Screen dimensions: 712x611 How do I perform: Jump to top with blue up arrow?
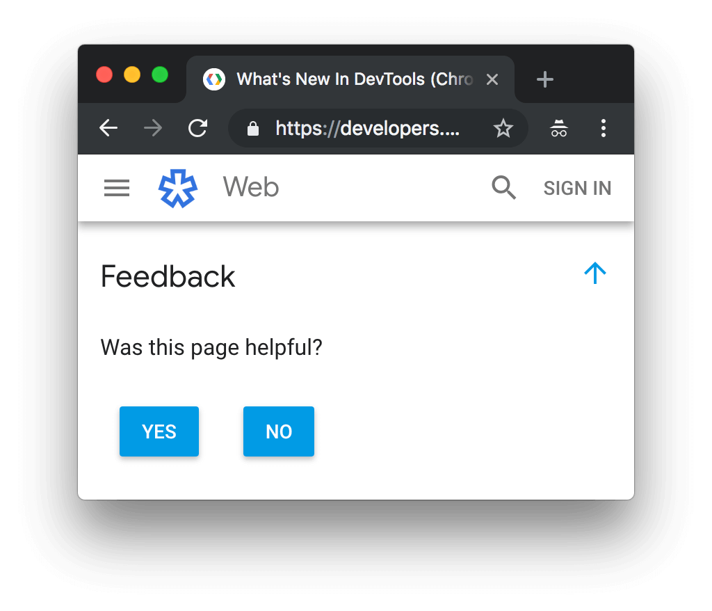tap(595, 273)
